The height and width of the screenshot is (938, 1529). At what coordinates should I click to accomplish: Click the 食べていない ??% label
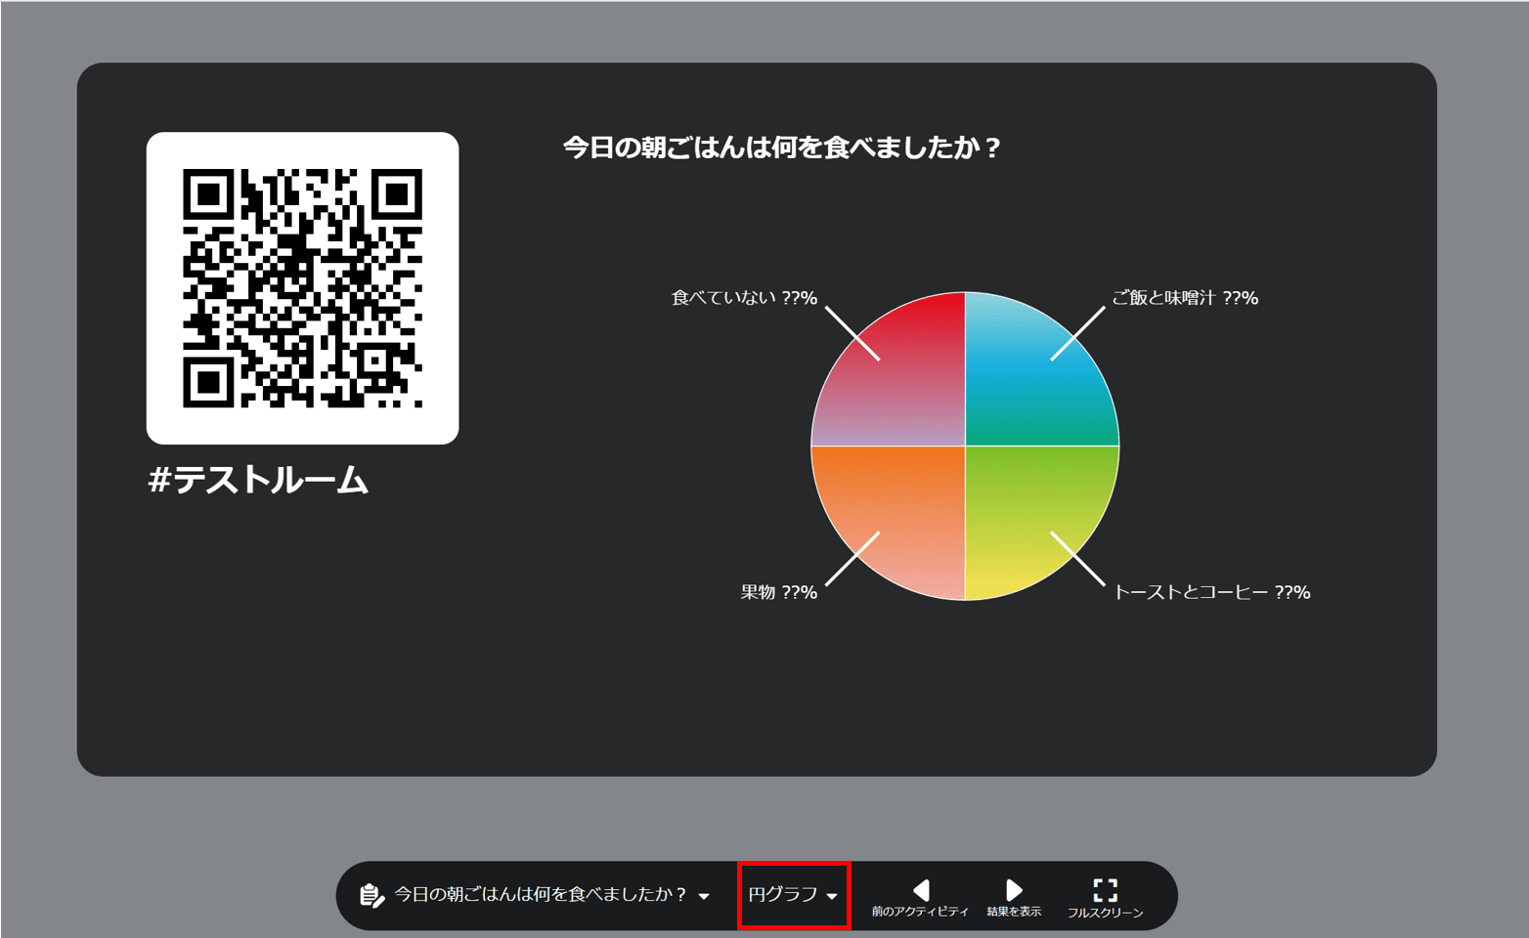[744, 298]
